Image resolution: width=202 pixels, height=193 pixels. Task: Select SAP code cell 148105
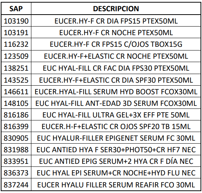16,103
